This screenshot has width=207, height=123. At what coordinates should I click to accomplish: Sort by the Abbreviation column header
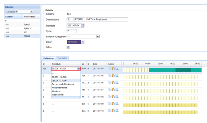pos(31,16)
